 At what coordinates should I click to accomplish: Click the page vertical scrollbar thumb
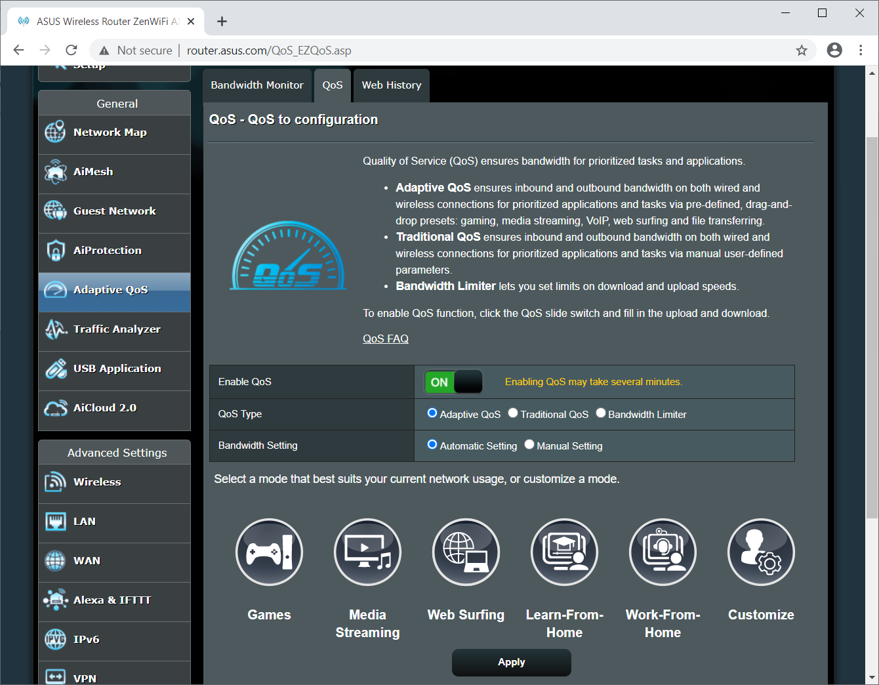pyautogui.click(x=872, y=328)
